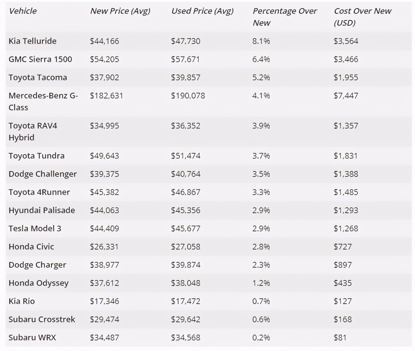Select the Percentage Over New header
The width and height of the screenshot is (415, 351).
click(x=285, y=17)
